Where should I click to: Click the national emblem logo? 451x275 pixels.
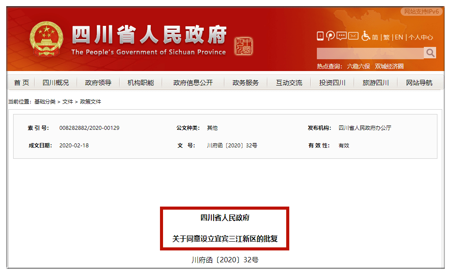(47, 38)
